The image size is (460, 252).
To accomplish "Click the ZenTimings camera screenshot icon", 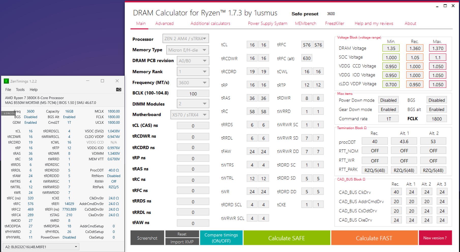I will click(x=119, y=89).
